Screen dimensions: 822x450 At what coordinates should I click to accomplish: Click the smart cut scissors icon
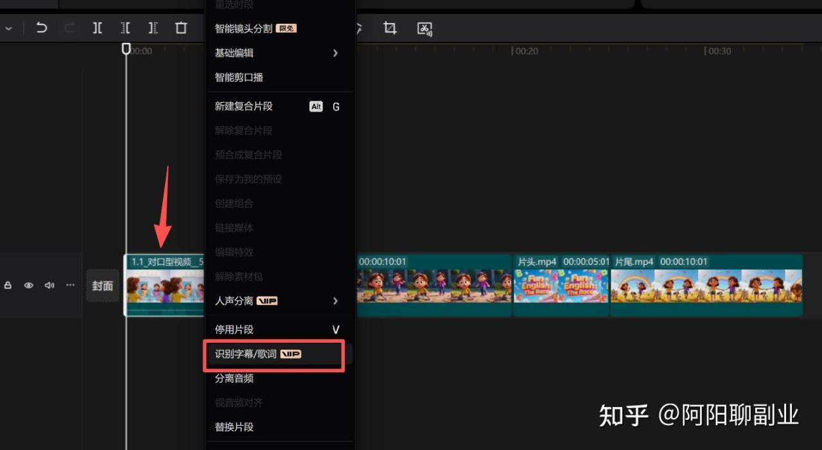coord(424,28)
